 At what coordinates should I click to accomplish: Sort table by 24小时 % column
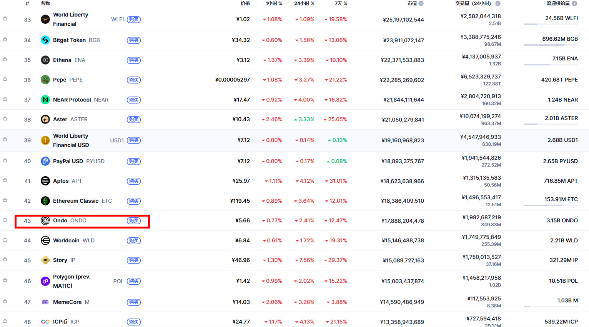click(x=304, y=3)
